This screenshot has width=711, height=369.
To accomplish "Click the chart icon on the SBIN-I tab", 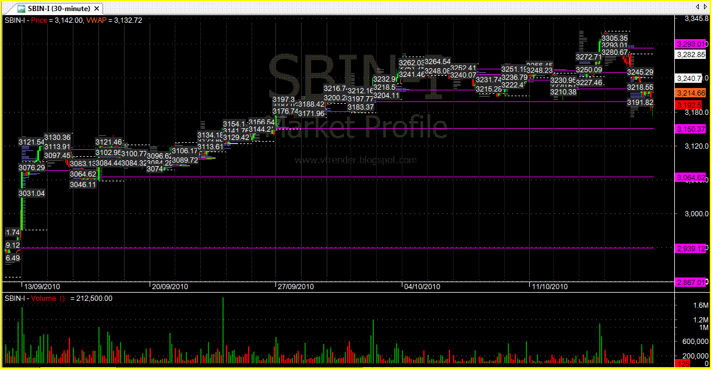I will (x=21, y=9).
